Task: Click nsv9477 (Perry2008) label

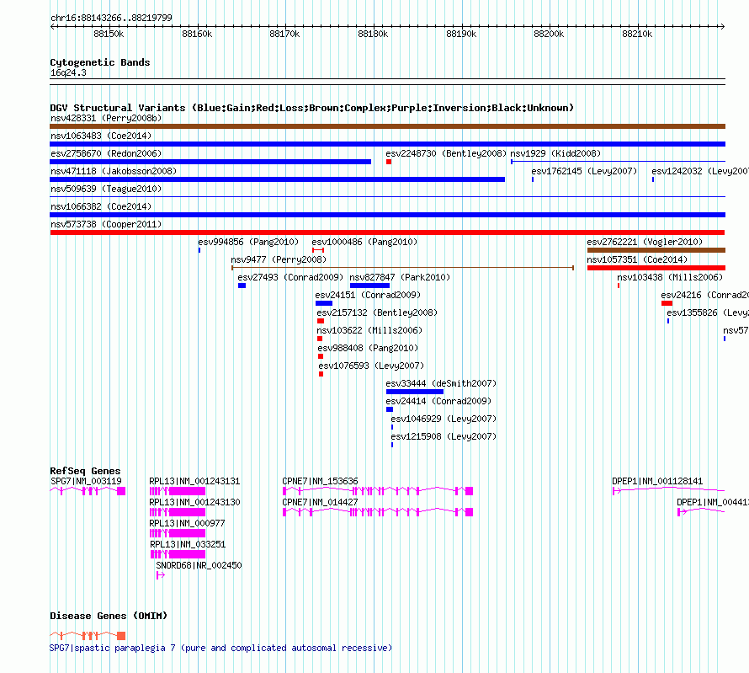Action: pyautogui.click(x=279, y=259)
